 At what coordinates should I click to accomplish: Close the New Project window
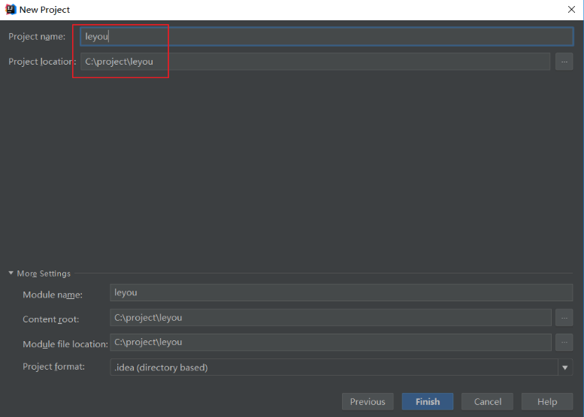click(571, 10)
